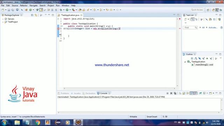Click Back navigation arrow in toolbar

click(x=111, y=10)
